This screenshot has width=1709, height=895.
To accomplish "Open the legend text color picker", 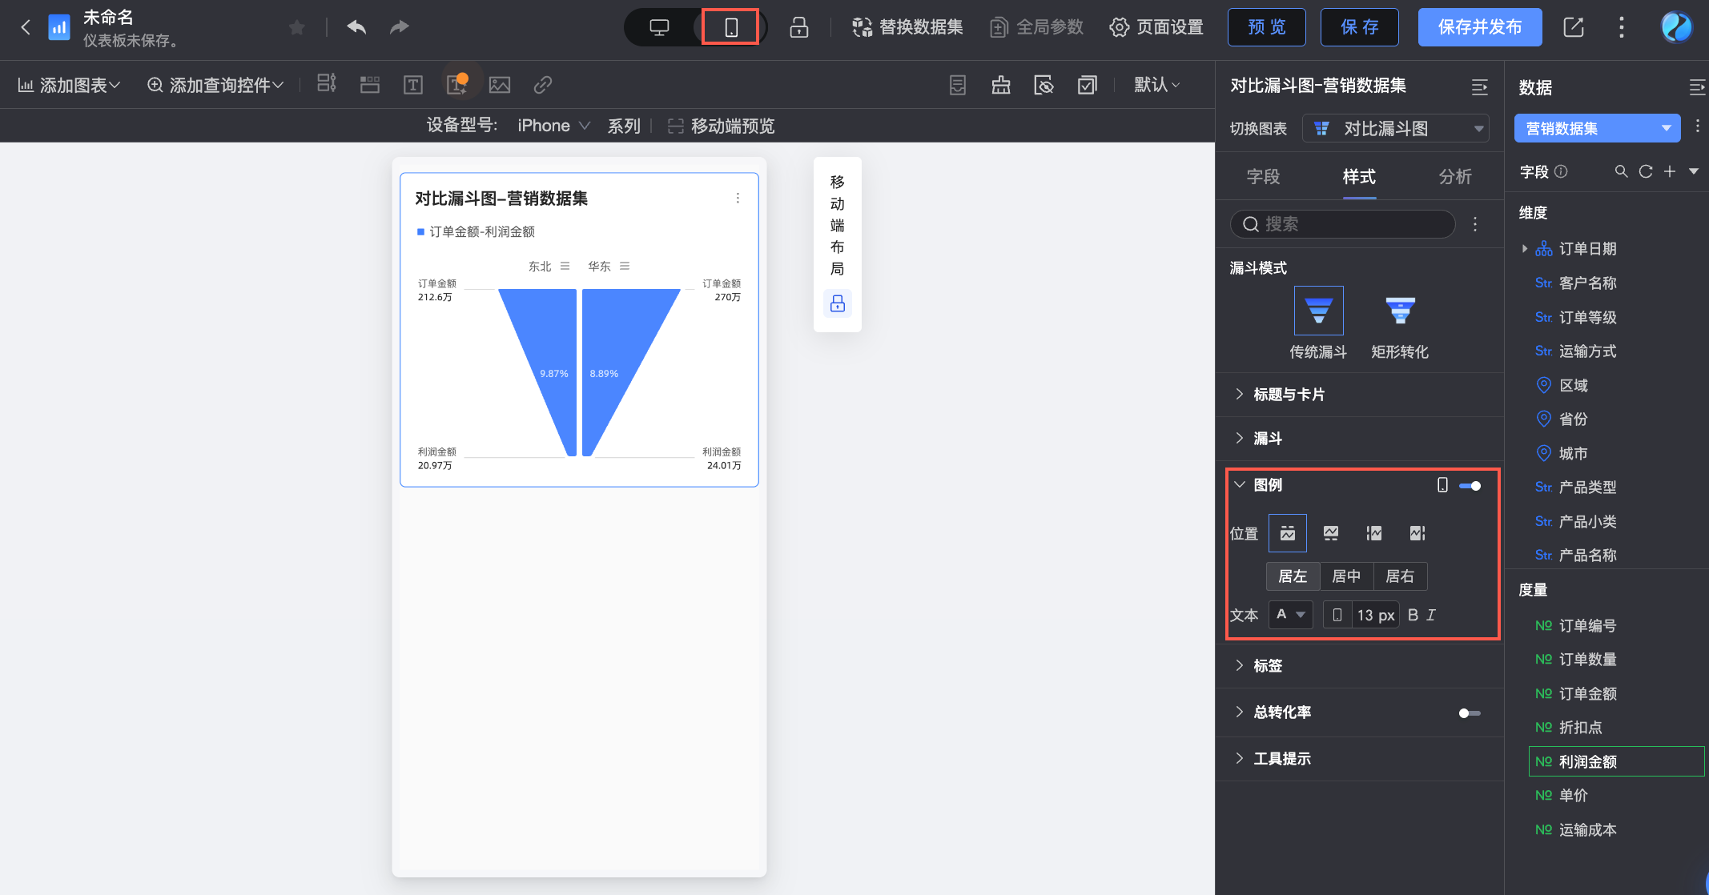I will (1290, 615).
